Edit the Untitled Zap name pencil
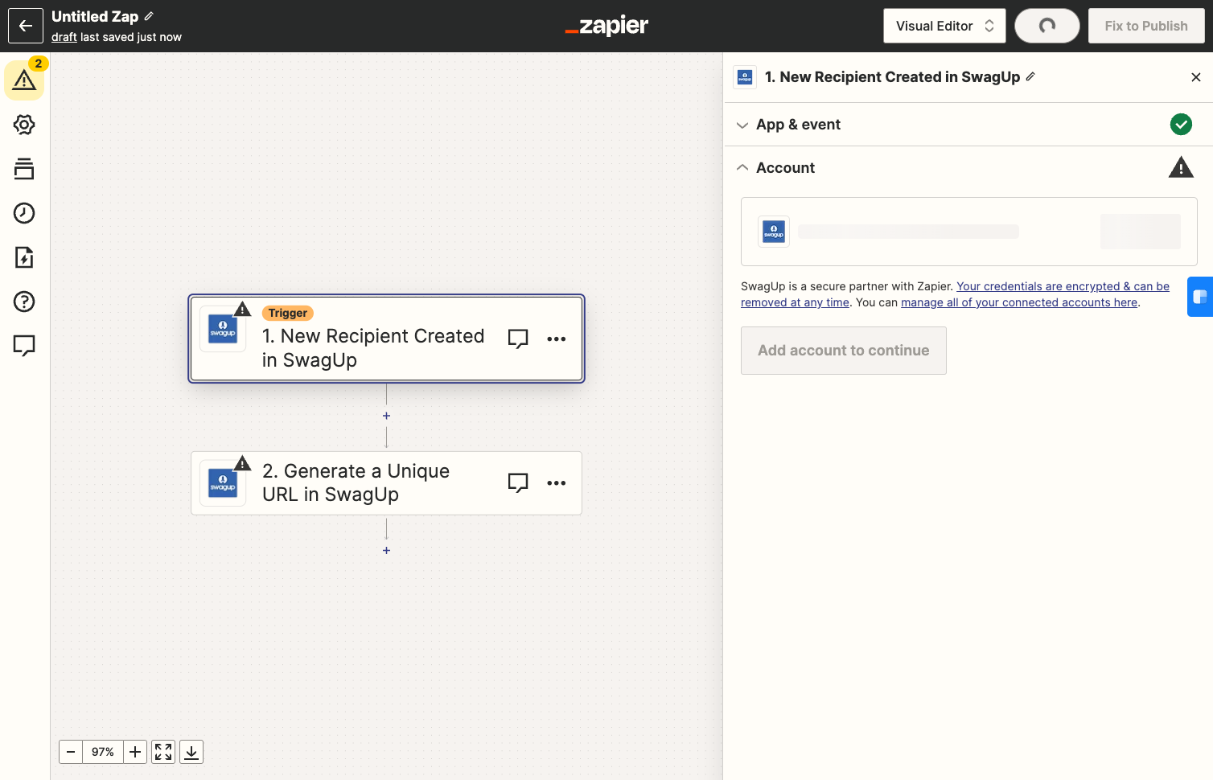1213x780 pixels. pyautogui.click(x=149, y=16)
